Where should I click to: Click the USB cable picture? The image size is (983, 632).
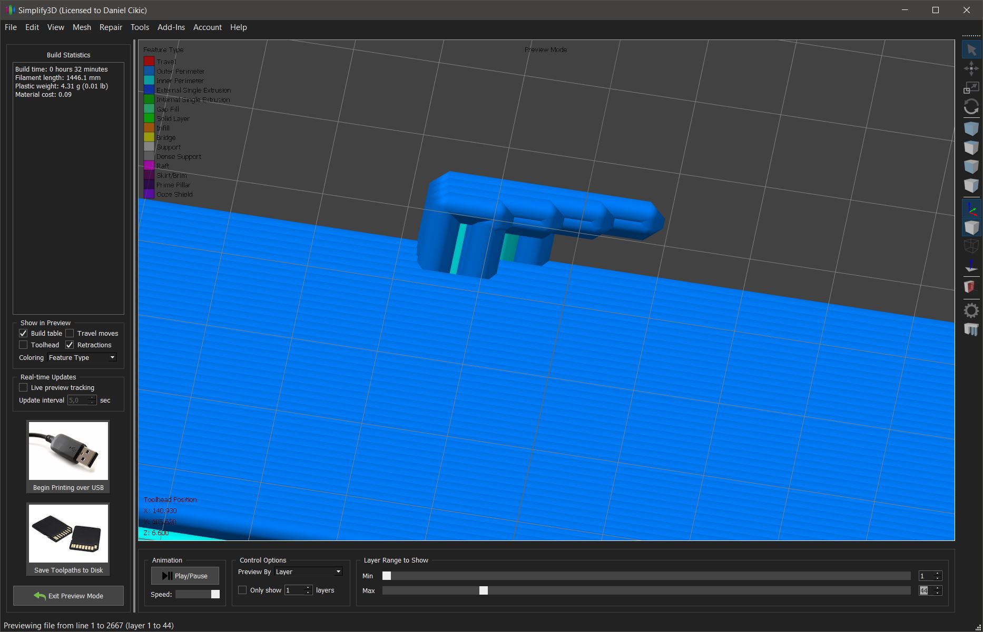coord(68,451)
